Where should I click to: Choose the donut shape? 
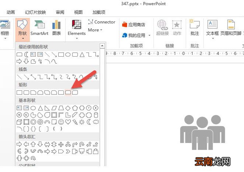tap(33, 122)
